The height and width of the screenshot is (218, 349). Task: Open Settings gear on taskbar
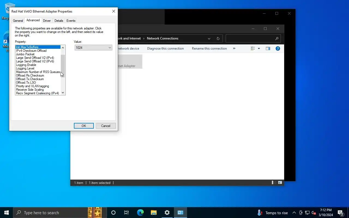(167, 213)
